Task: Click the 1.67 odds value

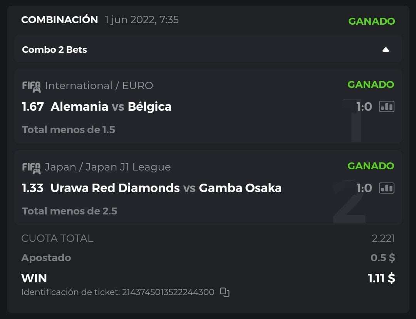Action: [33, 106]
